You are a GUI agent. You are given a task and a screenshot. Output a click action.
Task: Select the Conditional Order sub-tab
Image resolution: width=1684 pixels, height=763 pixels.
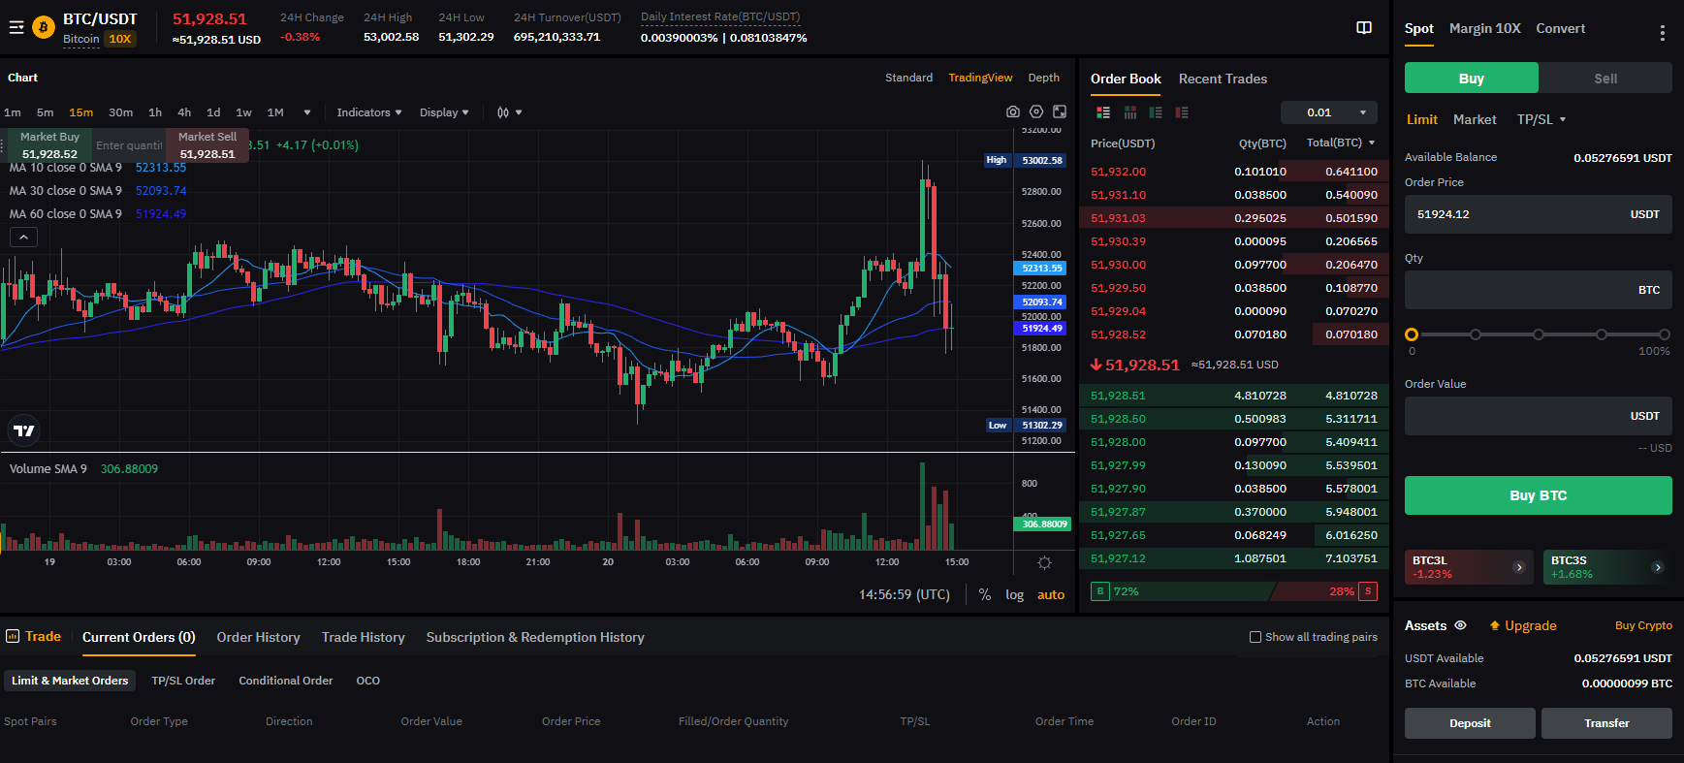tap(285, 681)
